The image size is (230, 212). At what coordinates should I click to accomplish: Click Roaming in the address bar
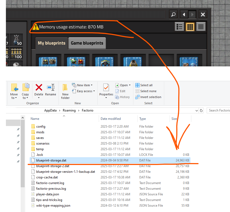click(x=69, y=110)
